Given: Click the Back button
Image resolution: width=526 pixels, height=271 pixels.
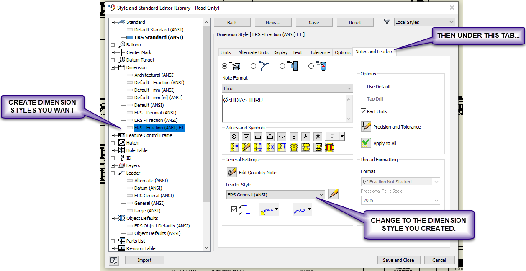Looking at the screenshot, I should point(232,23).
